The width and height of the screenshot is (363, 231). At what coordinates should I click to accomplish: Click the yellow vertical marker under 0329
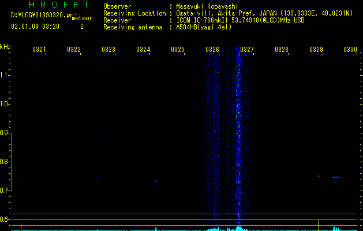pos(319,225)
